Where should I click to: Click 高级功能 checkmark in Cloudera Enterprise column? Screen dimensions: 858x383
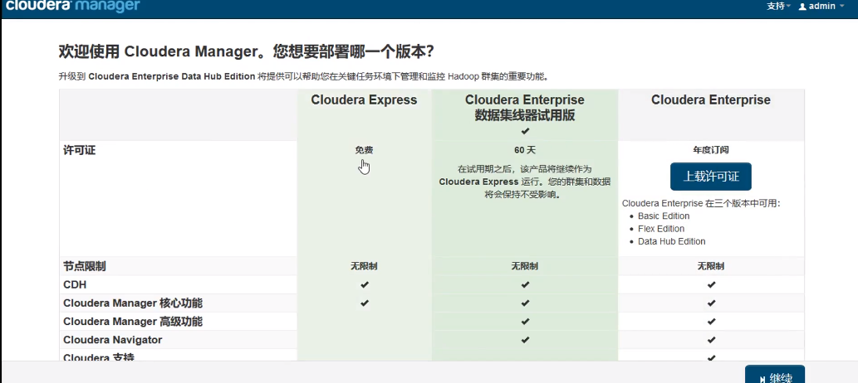(x=711, y=322)
